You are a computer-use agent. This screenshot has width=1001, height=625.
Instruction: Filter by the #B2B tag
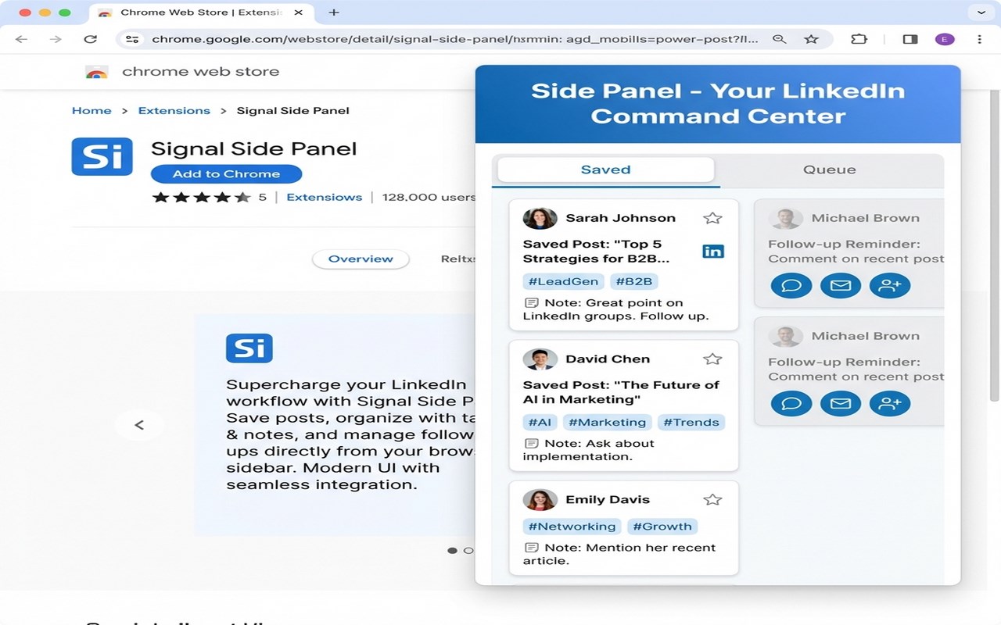pyautogui.click(x=633, y=281)
